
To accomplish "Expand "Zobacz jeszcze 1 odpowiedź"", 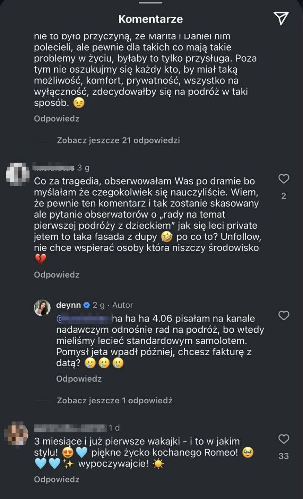I will (114, 401).
